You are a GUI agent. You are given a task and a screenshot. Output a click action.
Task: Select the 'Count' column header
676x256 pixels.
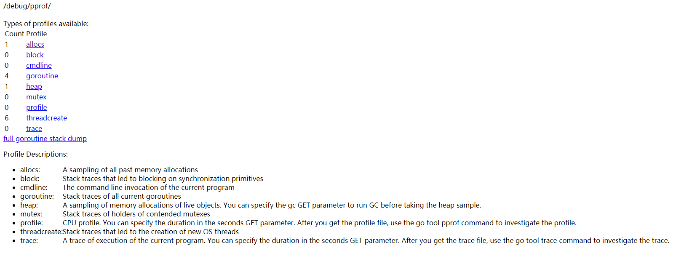14,34
